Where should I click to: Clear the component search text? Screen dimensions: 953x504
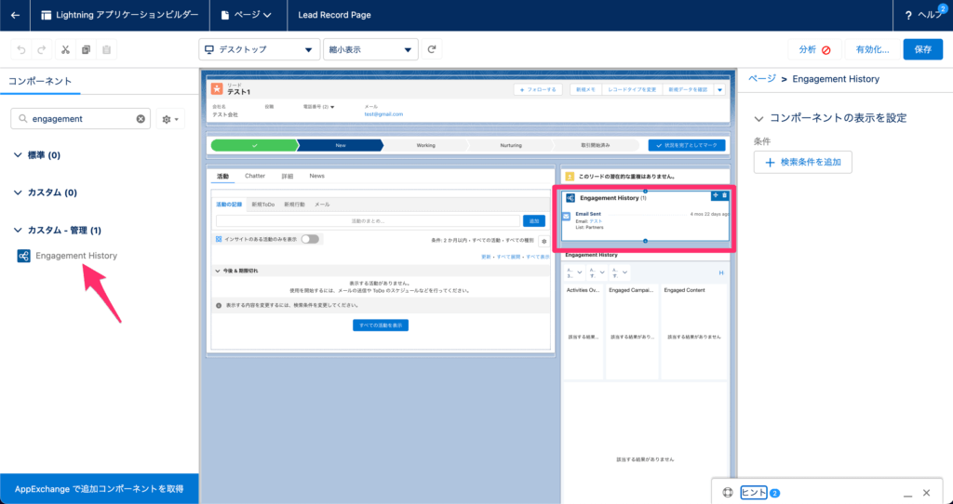click(x=141, y=119)
